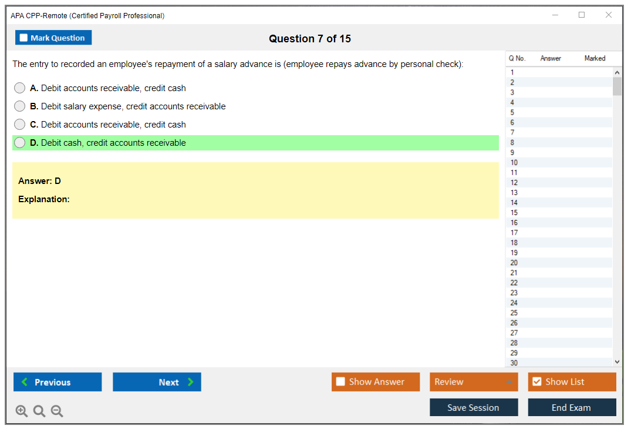Select option D Debit cash radio button
Image resolution: width=631 pixels, height=432 pixels.
point(20,143)
